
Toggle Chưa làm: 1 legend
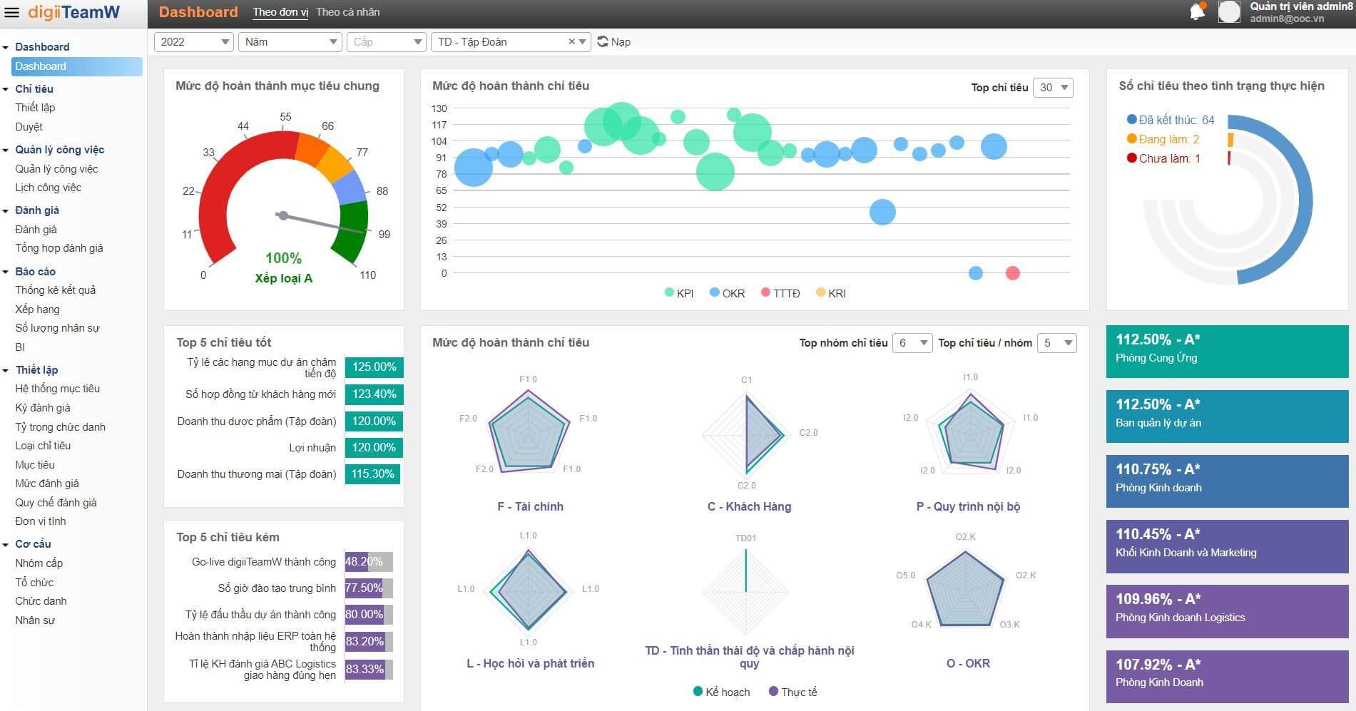pos(1163,158)
